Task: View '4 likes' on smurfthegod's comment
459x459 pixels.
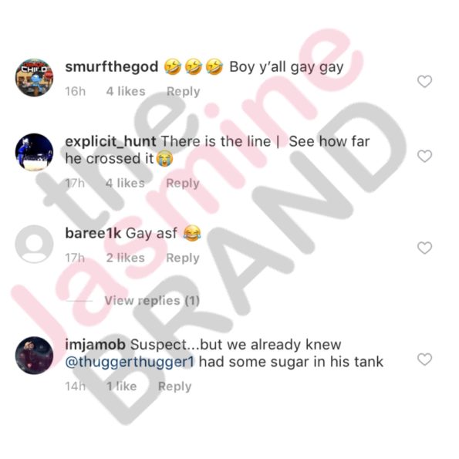Action: (x=126, y=91)
